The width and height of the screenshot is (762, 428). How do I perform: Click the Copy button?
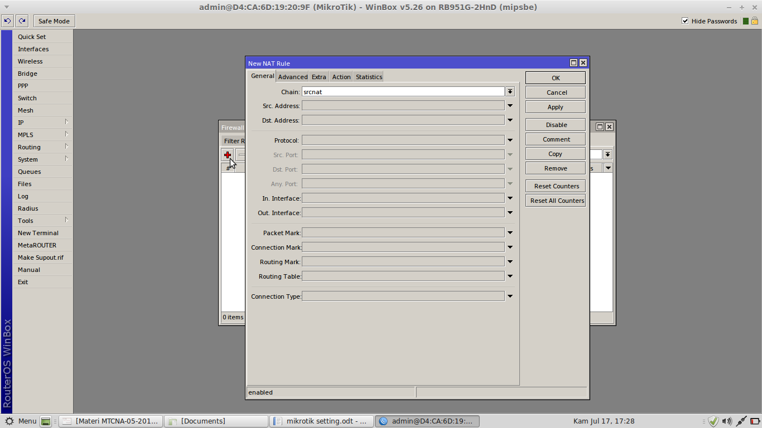(556, 154)
